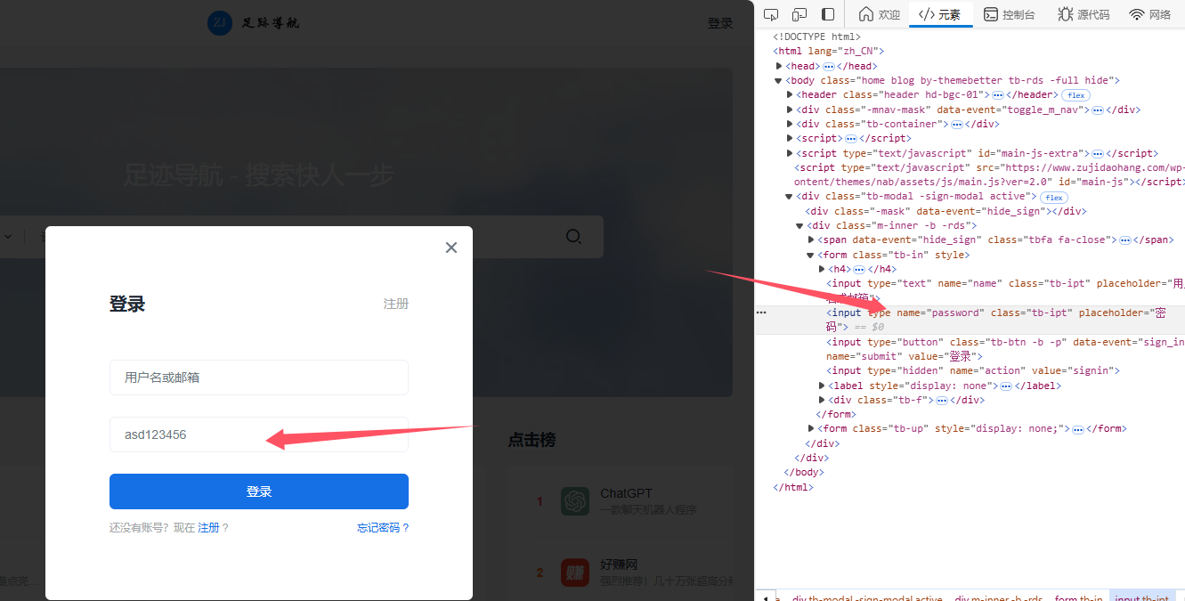Image resolution: width=1185 pixels, height=601 pixels.
Task: Click ellipsis badge in tb-container div row
Action: [x=955, y=125]
